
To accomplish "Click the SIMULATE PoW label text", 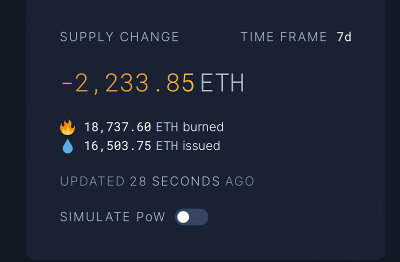I will click(112, 217).
